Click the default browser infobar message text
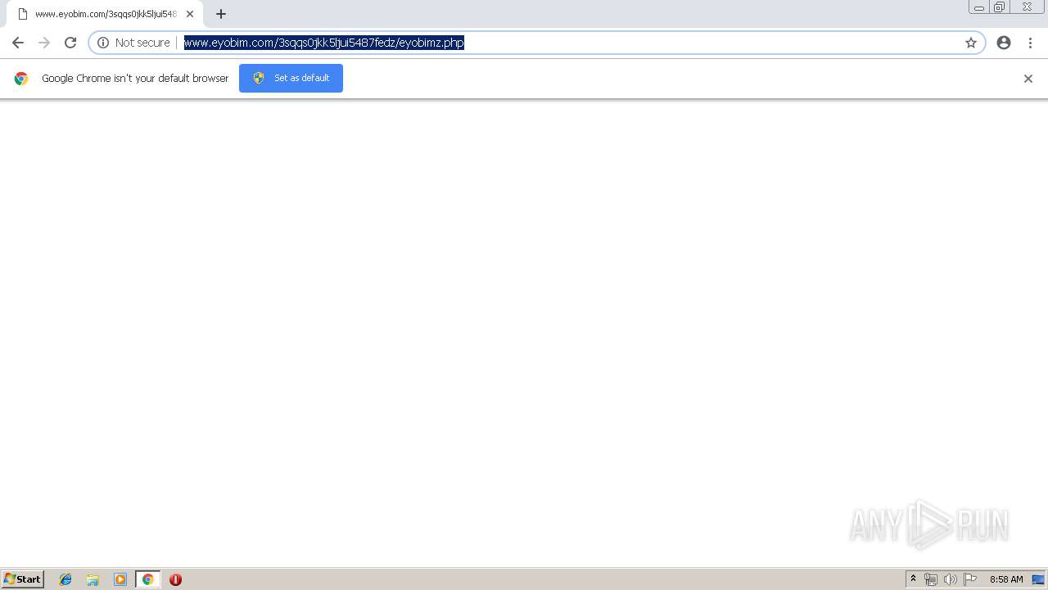The image size is (1048, 590). tap(135, 79)
